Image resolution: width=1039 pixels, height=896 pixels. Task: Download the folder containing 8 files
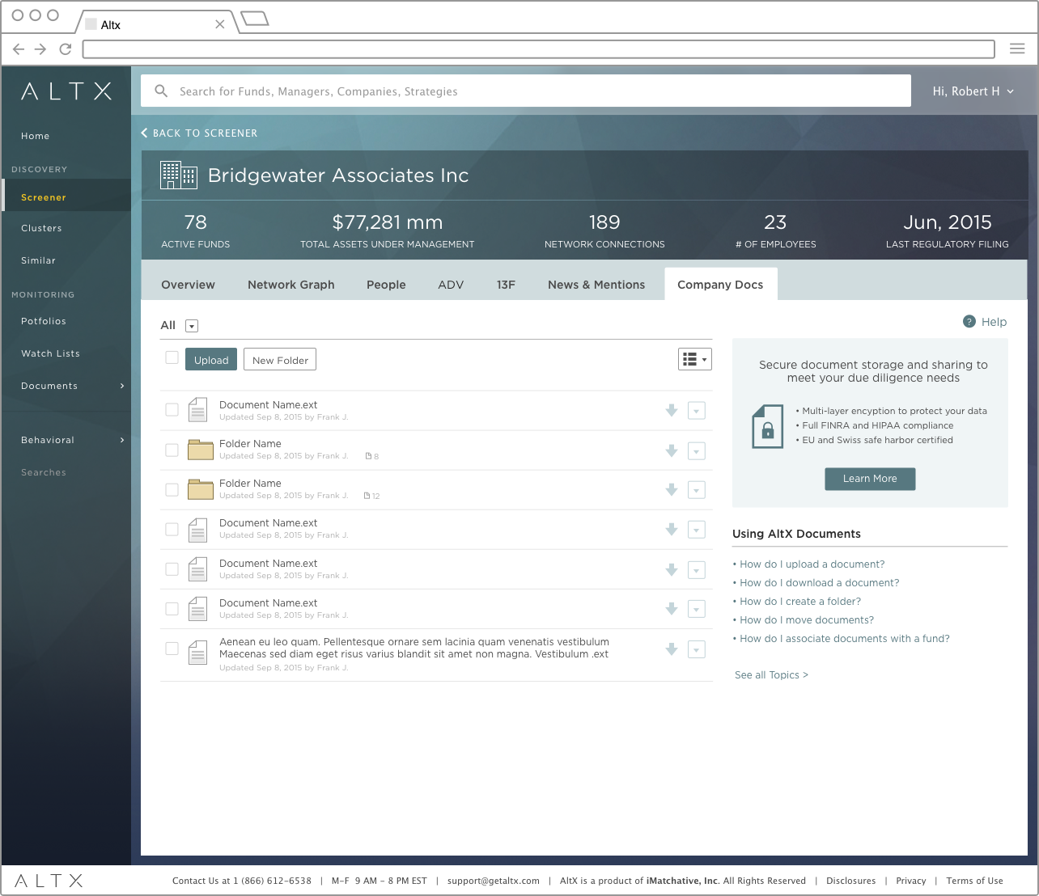pyautogui.click(x=672, y=450)
